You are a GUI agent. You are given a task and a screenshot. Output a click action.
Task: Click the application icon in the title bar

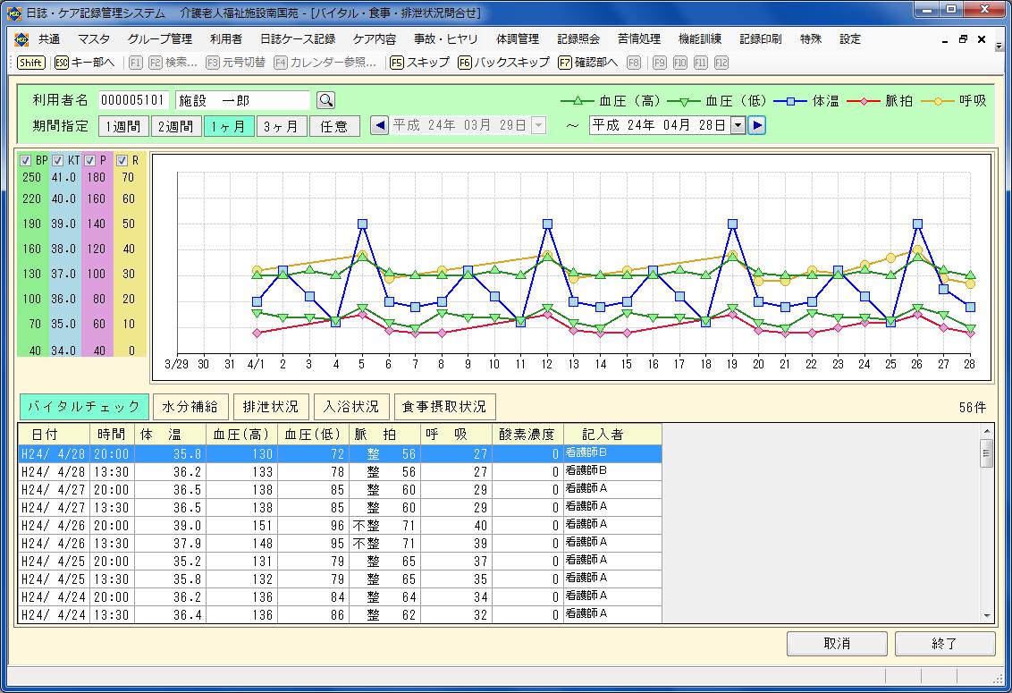tap(13, 13)
